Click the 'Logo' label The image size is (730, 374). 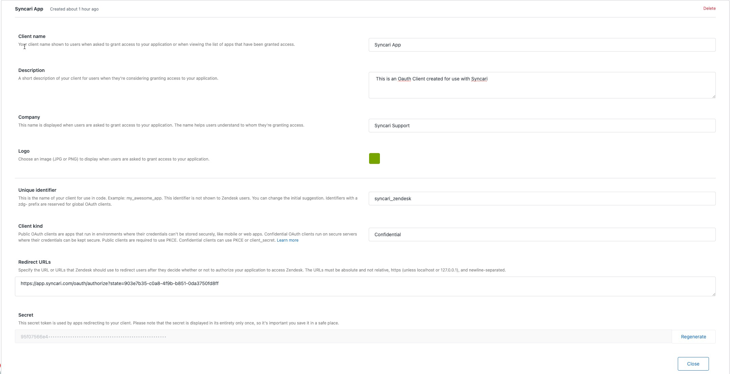click(x=24, y=151)
